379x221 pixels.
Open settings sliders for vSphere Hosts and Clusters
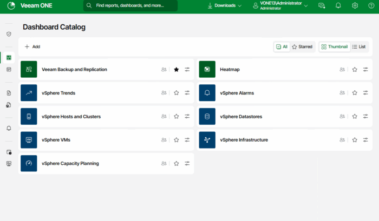tap(187, 116)
